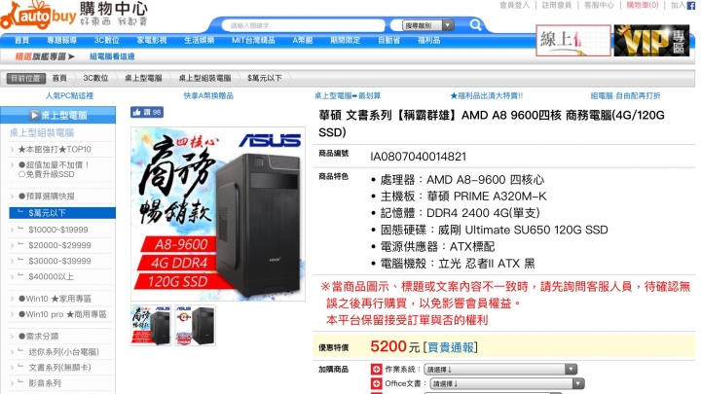This screenshot has height=394, width=701.
Task: Click the magnifier search icon
Action: (476, 24)
